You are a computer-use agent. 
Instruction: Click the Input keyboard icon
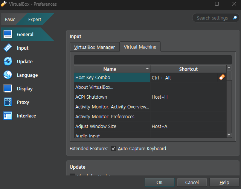coord(8,48)
